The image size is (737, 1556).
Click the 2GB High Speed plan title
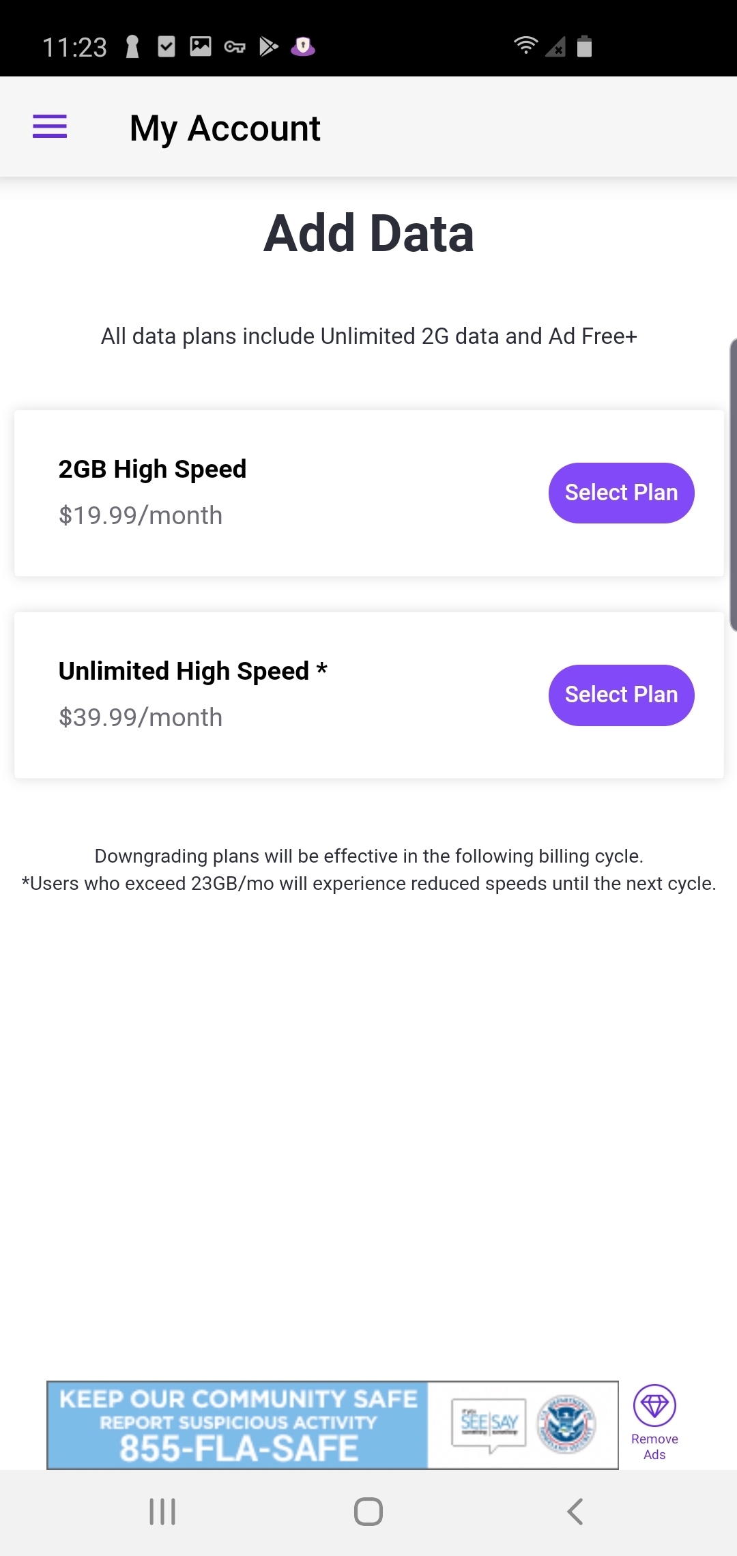click(x=152, y=469)
